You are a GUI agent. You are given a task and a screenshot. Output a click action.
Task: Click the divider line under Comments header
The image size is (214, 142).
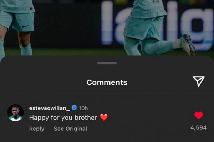point(107,94)
